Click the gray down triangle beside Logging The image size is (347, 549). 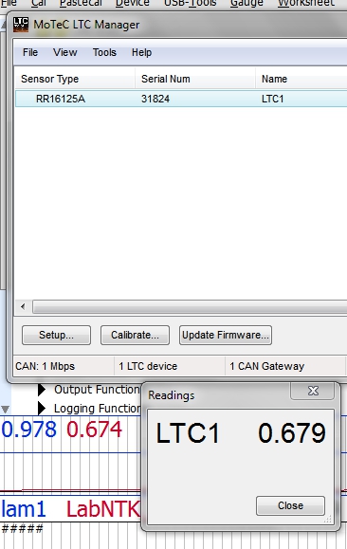5,409
